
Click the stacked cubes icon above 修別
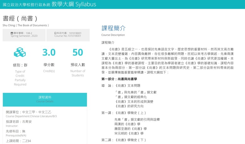click(x=20, y=52)
